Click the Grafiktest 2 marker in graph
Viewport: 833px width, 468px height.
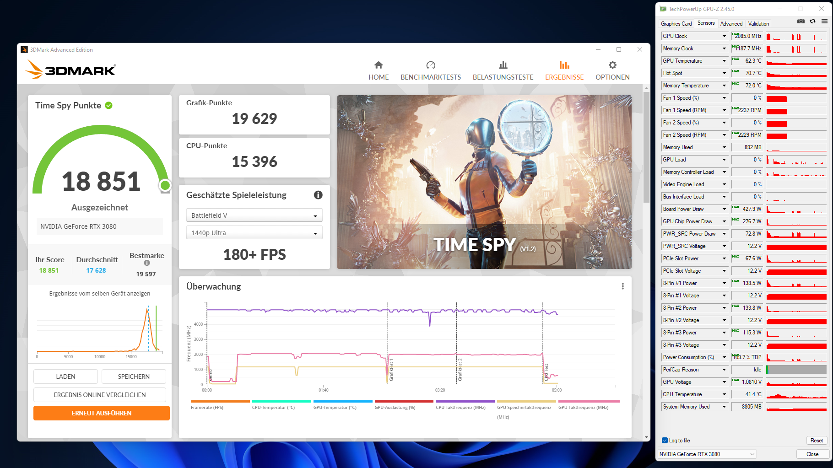point(460,370)
